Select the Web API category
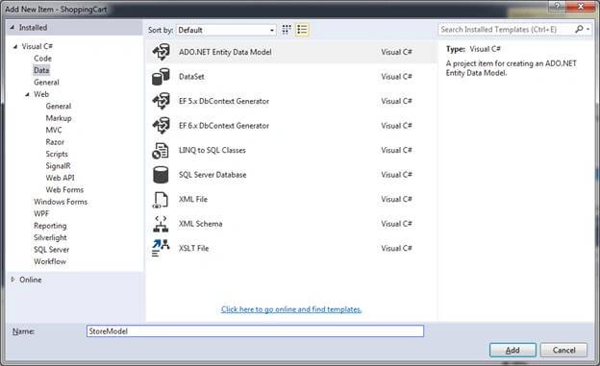Screen dimensions: 600x366 (x=60, y=178)
